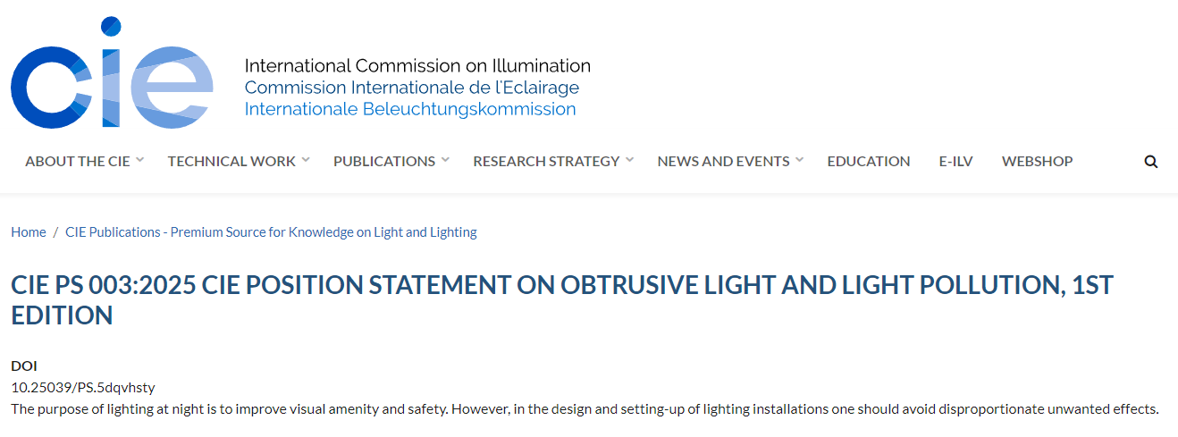Select the Technical Work menu label
The image size is (1178, 437).
click(231, 162)
